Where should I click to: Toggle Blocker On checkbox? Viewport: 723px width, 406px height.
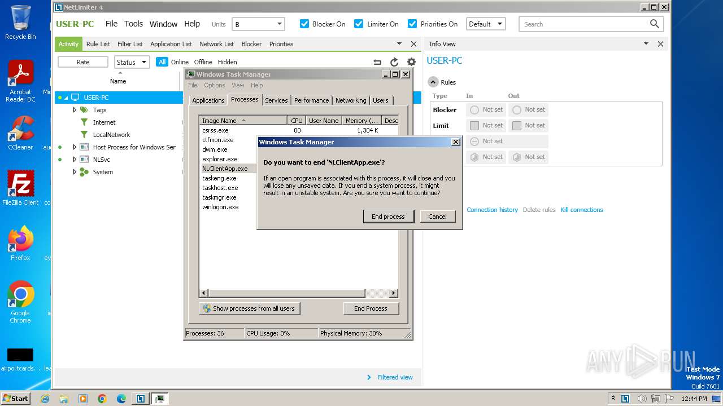point(304,24)
